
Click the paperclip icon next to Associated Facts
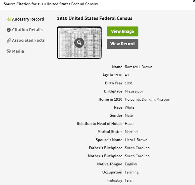tap(9, 40)
